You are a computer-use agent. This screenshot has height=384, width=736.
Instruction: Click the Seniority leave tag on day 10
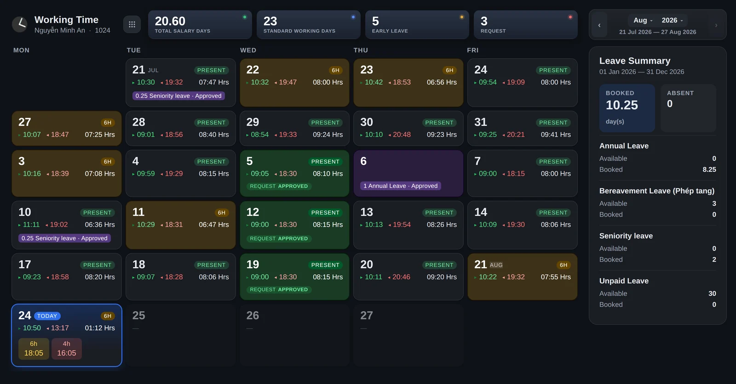coord(64,238)
